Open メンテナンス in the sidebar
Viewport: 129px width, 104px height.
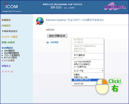[7, 72]
